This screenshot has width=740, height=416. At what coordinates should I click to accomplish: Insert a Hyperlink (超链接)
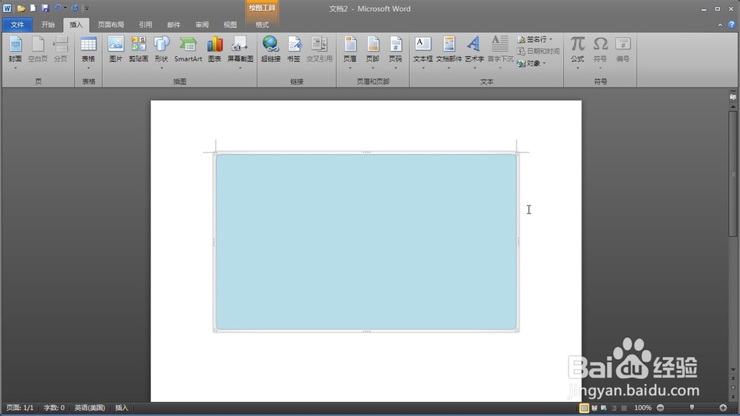click(270, 50)
